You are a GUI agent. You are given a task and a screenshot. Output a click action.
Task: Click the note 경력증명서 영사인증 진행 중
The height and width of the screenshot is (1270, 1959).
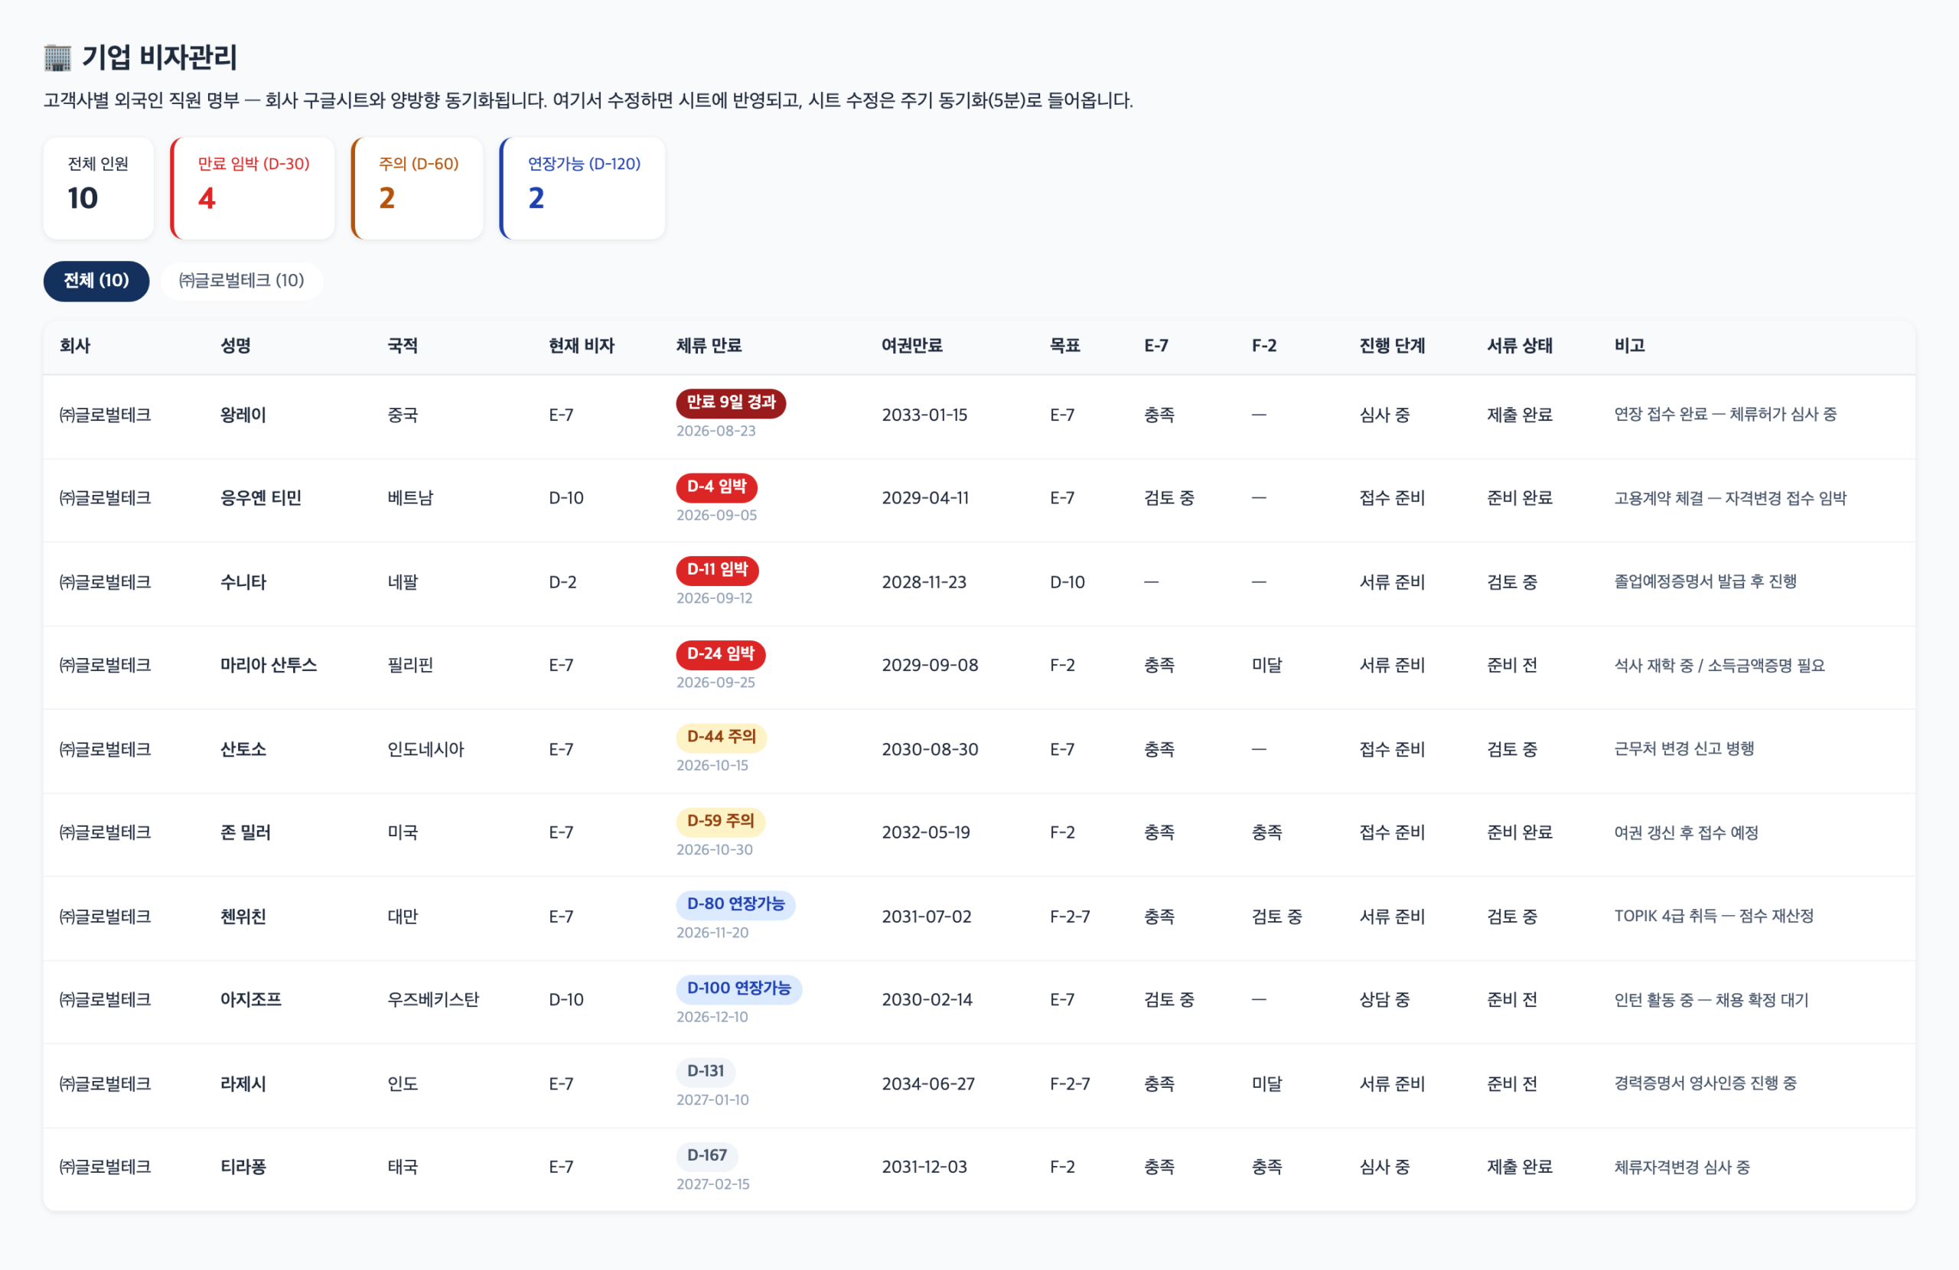point(1705,1083)
